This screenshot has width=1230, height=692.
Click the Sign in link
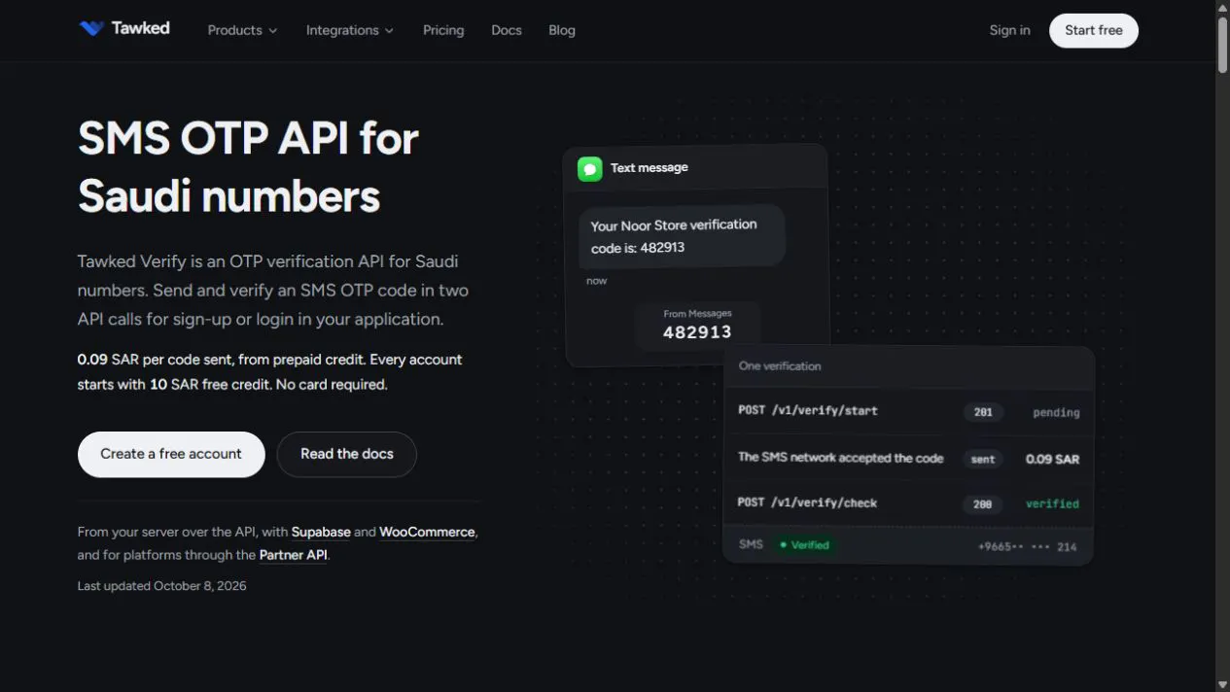pyautogui.click(x=1009, y=30)
